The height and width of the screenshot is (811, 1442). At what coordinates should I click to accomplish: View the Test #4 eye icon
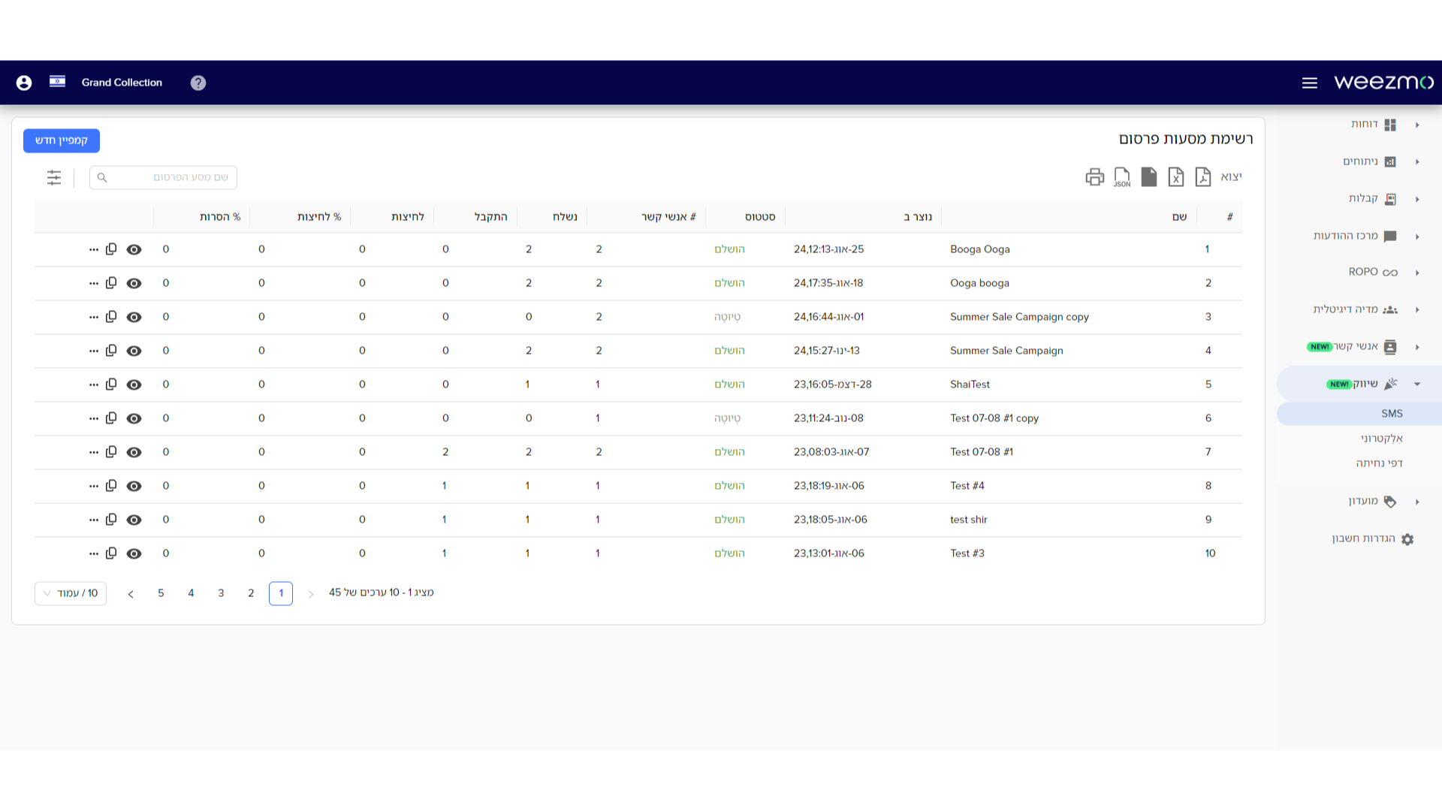tap(134, 487)
